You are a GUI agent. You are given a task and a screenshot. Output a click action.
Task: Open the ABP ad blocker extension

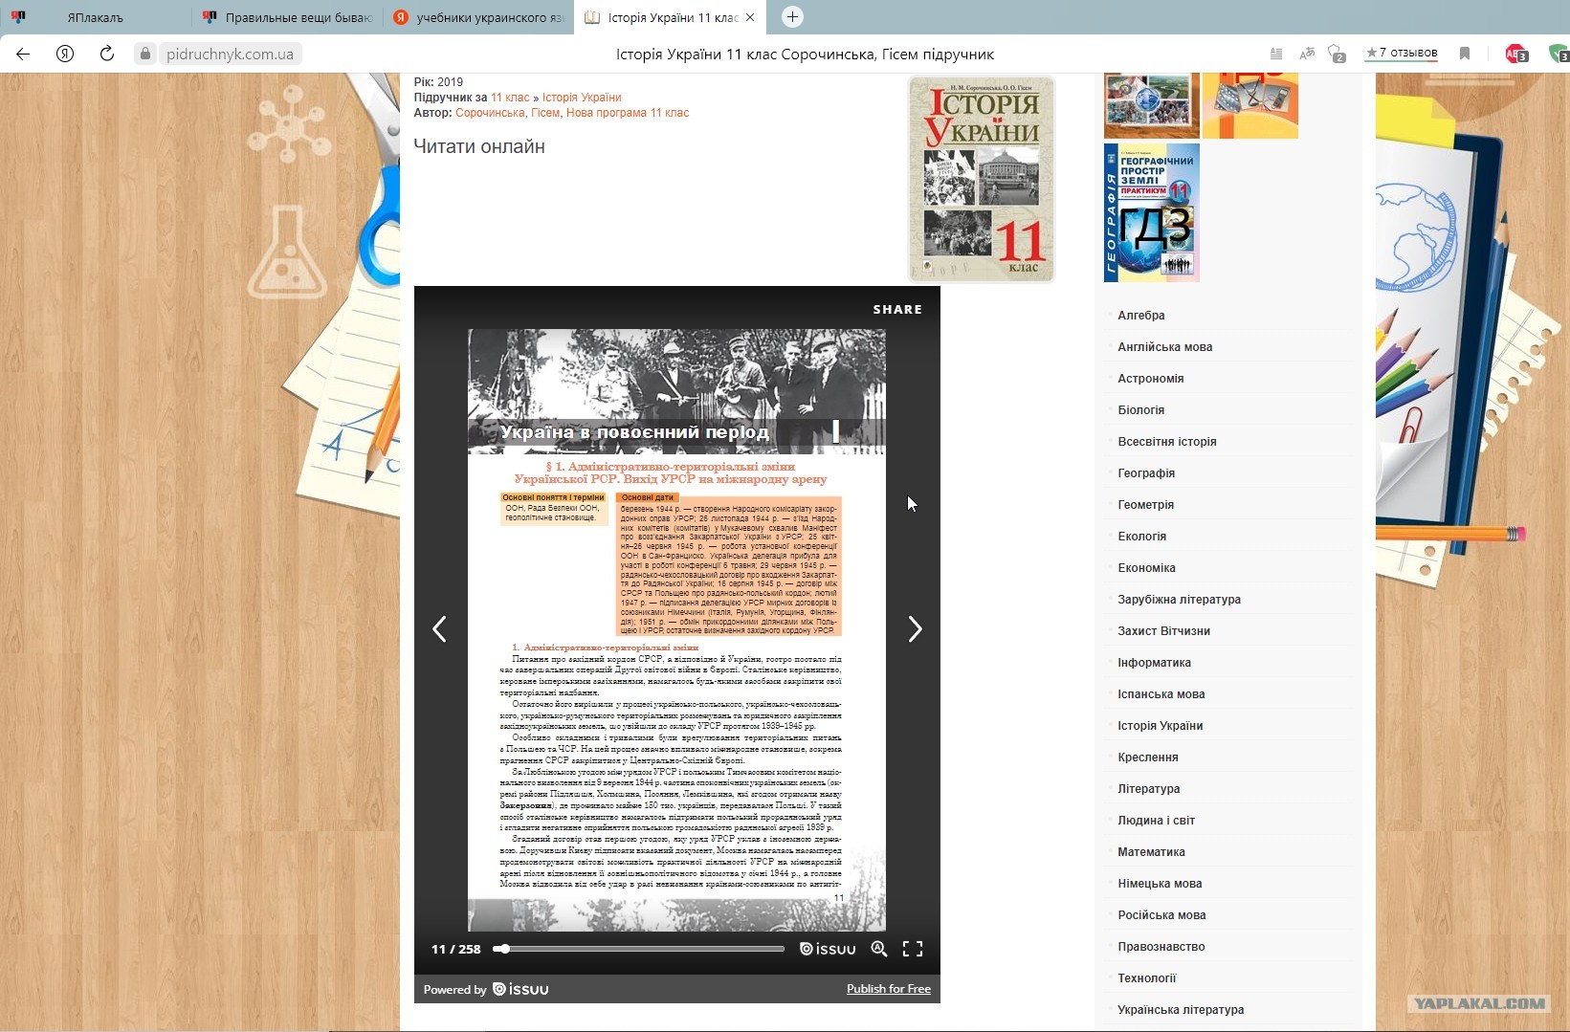[x=1516, y=54]
